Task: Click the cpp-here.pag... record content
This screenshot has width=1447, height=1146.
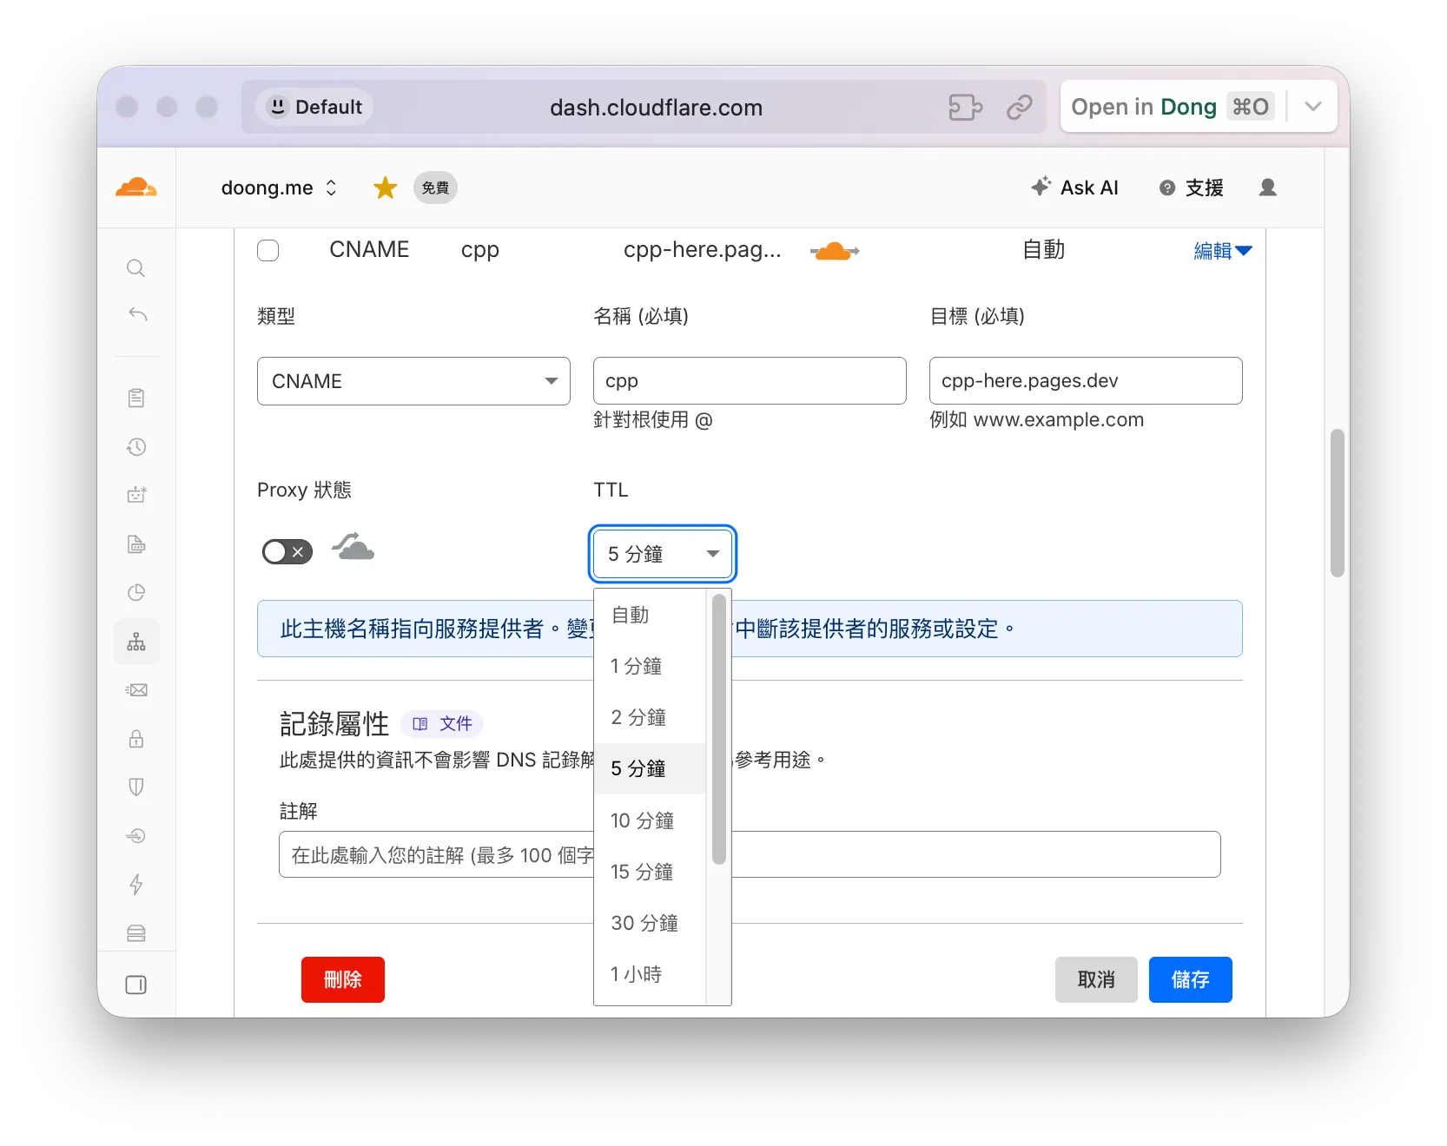Action: [x=702, y=250]
